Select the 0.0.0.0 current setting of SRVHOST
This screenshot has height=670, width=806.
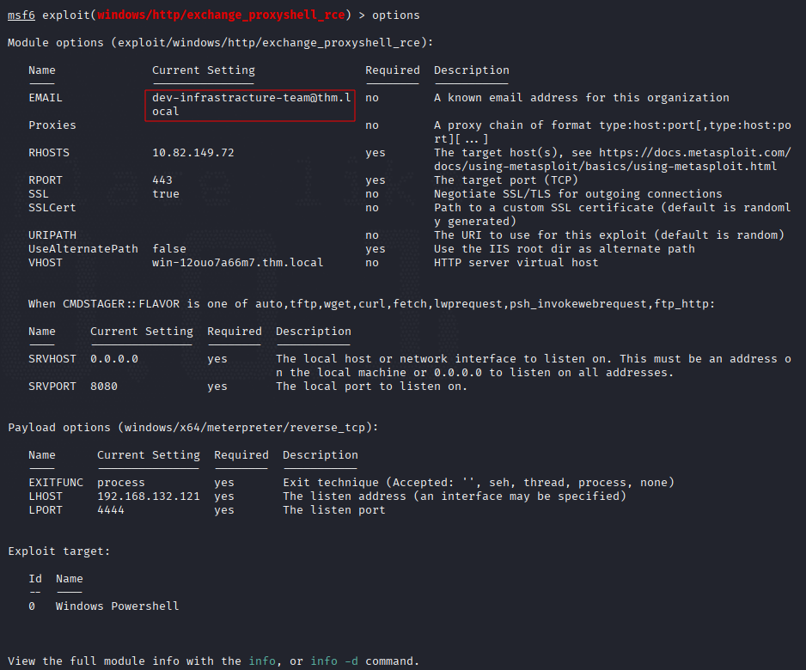click(x=114, y=359)
